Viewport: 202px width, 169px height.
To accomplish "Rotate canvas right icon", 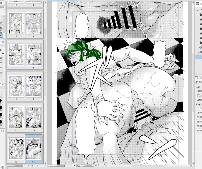I will (x=99, y=166).
